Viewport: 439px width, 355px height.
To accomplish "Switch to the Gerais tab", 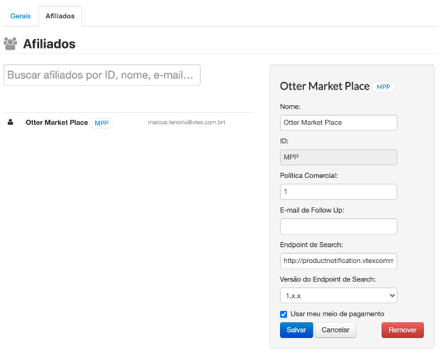I will coord(20,16).
